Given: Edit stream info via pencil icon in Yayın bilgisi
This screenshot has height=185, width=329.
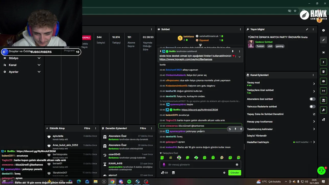Looking at the screenshot, I should (307, 29).
